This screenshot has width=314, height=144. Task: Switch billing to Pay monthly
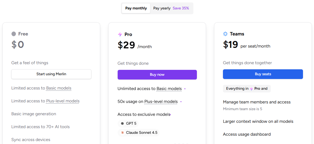pyautogui.click(x=136, y=8)
